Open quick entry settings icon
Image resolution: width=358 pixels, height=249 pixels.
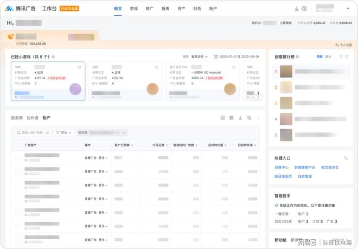[x=346, y=158]
